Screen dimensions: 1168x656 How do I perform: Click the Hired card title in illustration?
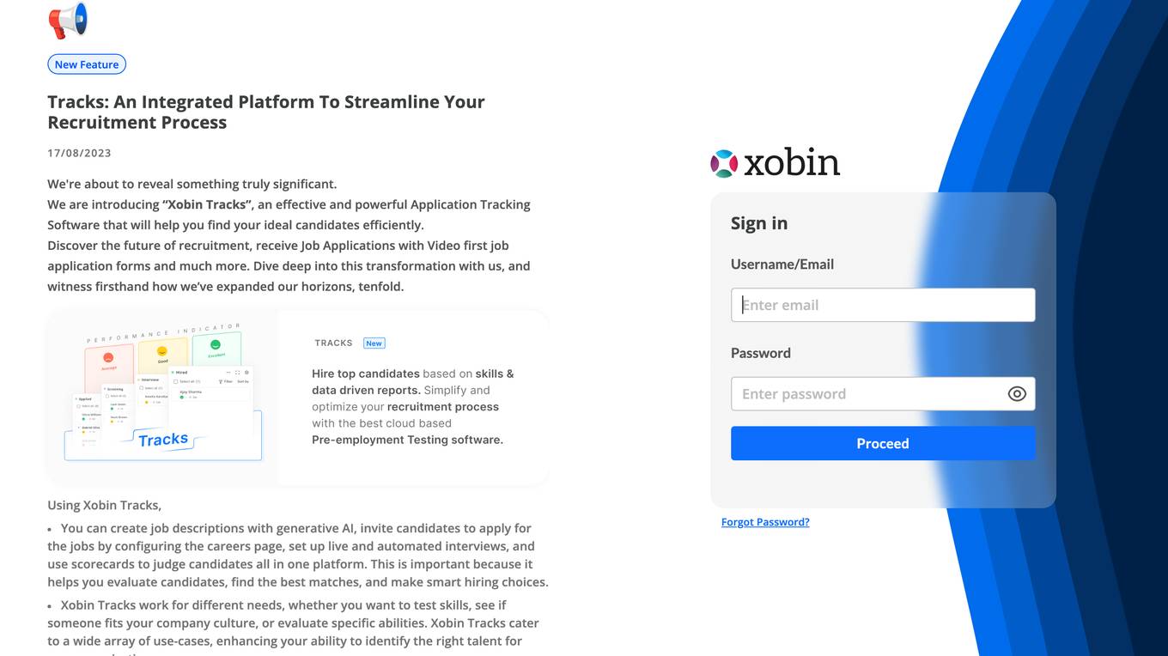(181, 373)
